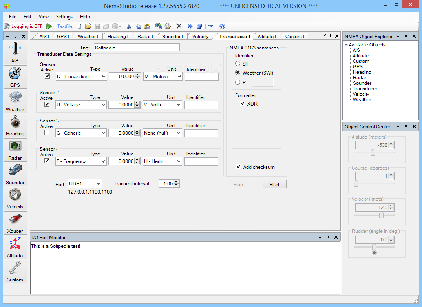
Task: Open the Edit menu
Action: coord(27,16)
